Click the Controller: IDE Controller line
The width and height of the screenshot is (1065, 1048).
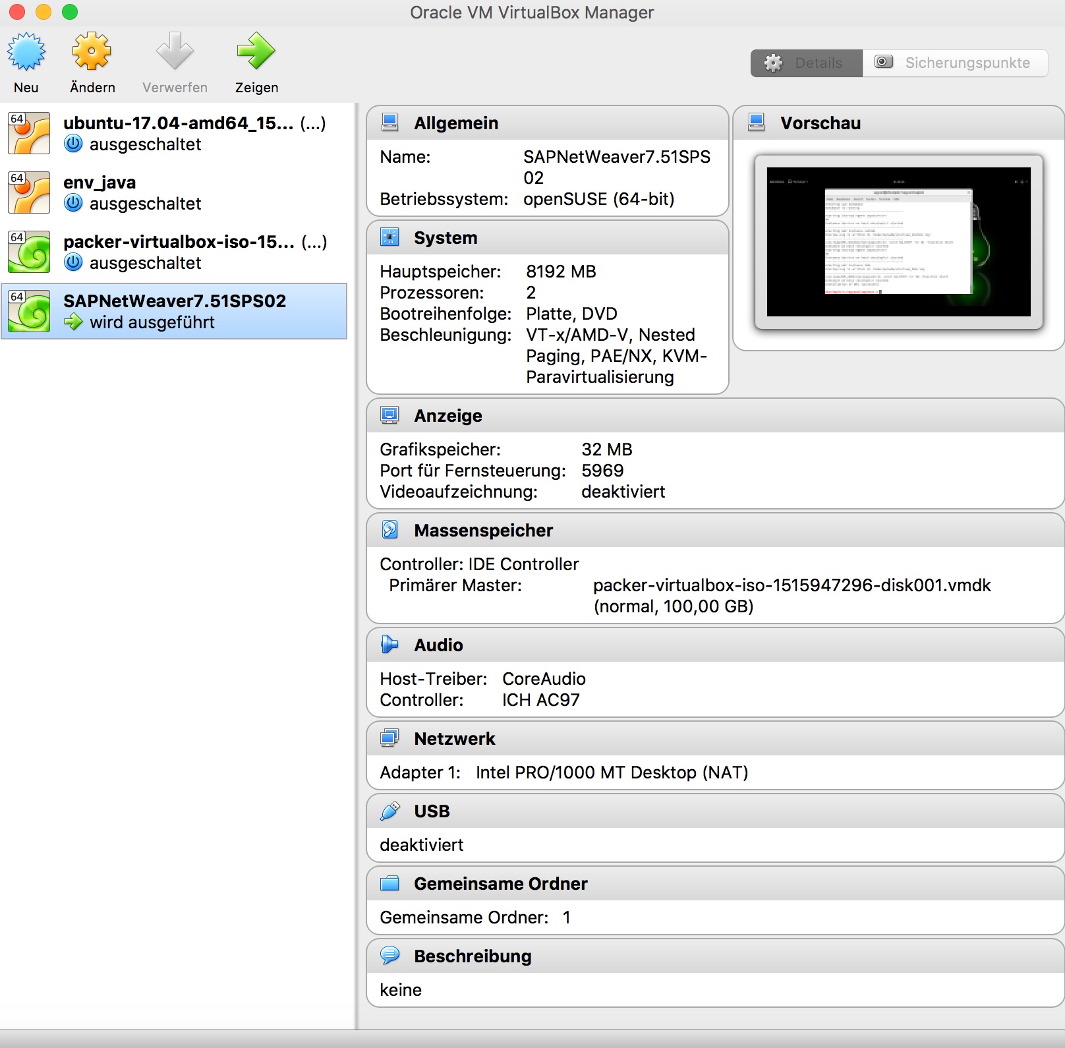click(479, 564)
